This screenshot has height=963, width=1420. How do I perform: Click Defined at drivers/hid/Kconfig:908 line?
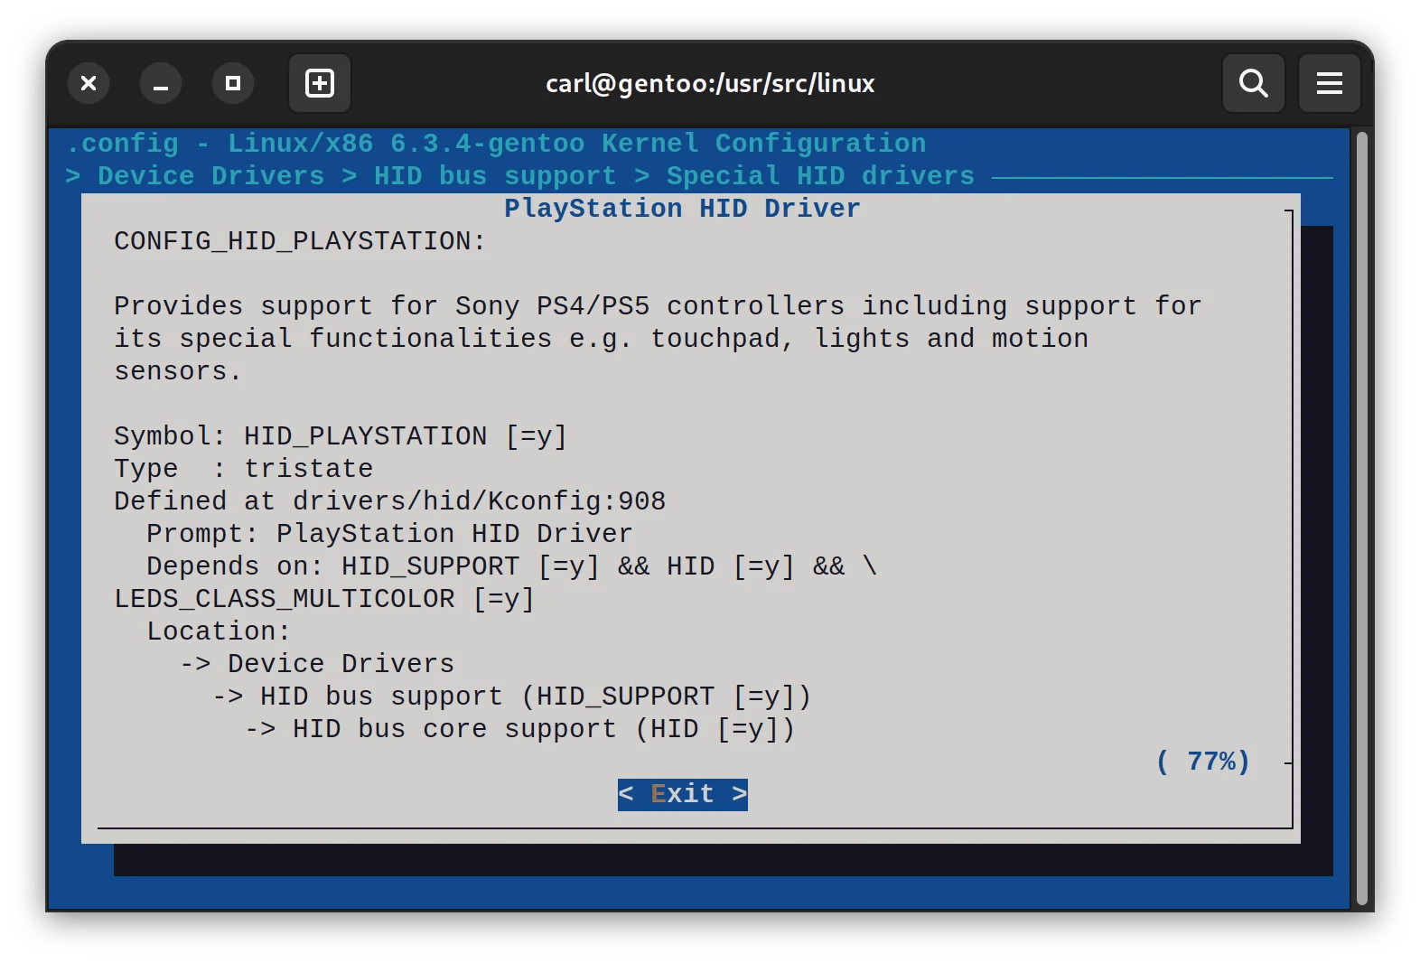point(390,501)
